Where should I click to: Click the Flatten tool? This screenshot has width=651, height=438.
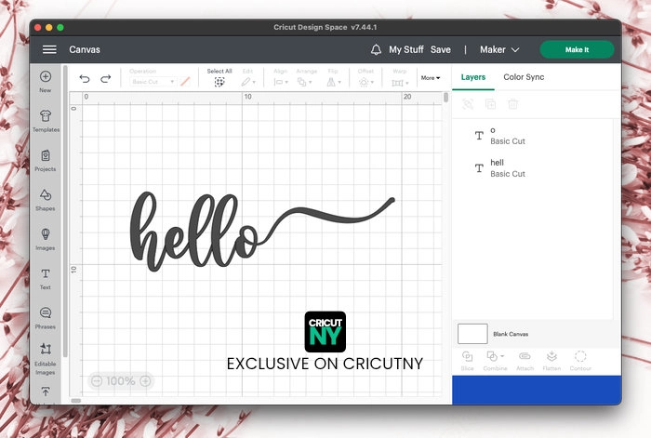coord(551,361)
